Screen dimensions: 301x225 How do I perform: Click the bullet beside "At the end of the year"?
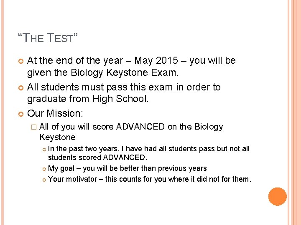click(x=21, y=61)
